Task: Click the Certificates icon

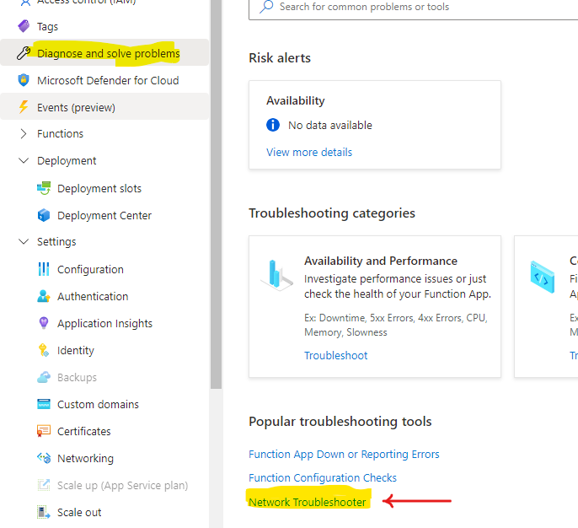Action: (44, 431)
